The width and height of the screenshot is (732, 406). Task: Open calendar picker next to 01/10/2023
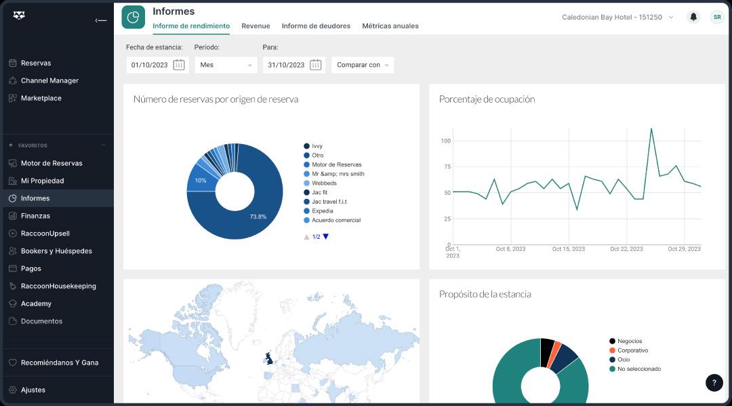[179, 65]
